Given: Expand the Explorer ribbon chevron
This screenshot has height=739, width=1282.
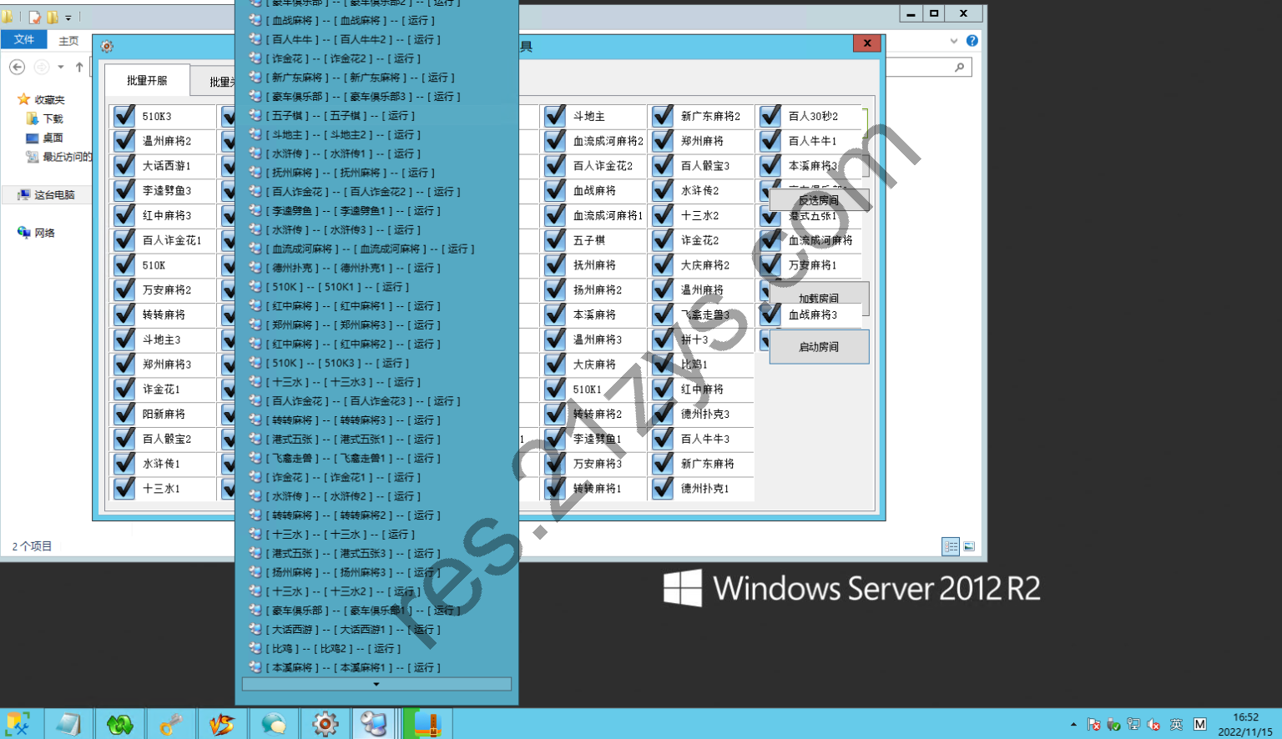Looking at the screenshot, I should click(954, 40).
